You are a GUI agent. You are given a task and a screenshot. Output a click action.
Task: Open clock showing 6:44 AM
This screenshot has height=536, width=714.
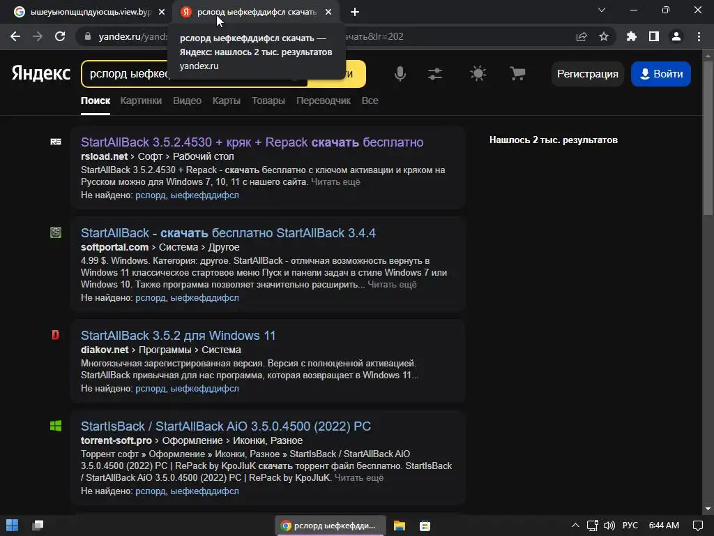tap(664, 526)
